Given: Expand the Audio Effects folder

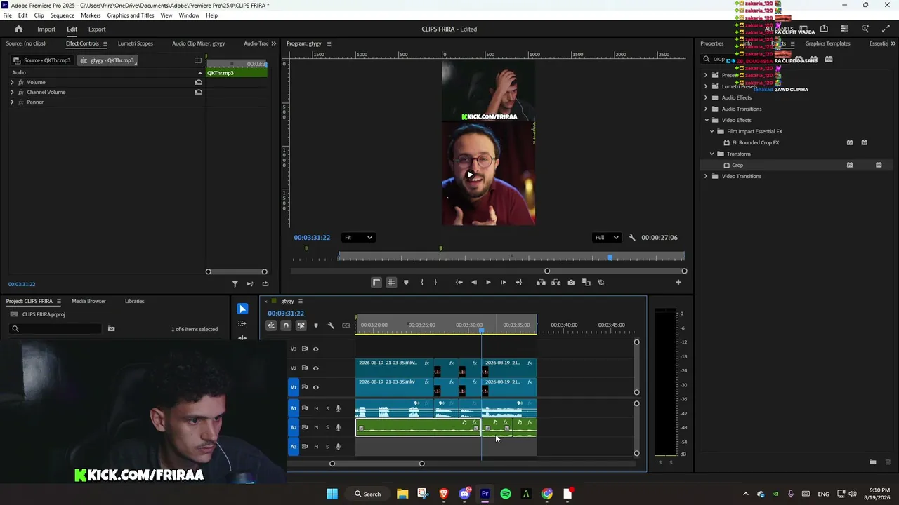Looking at the screenshot, I should (x=706, y=97).
